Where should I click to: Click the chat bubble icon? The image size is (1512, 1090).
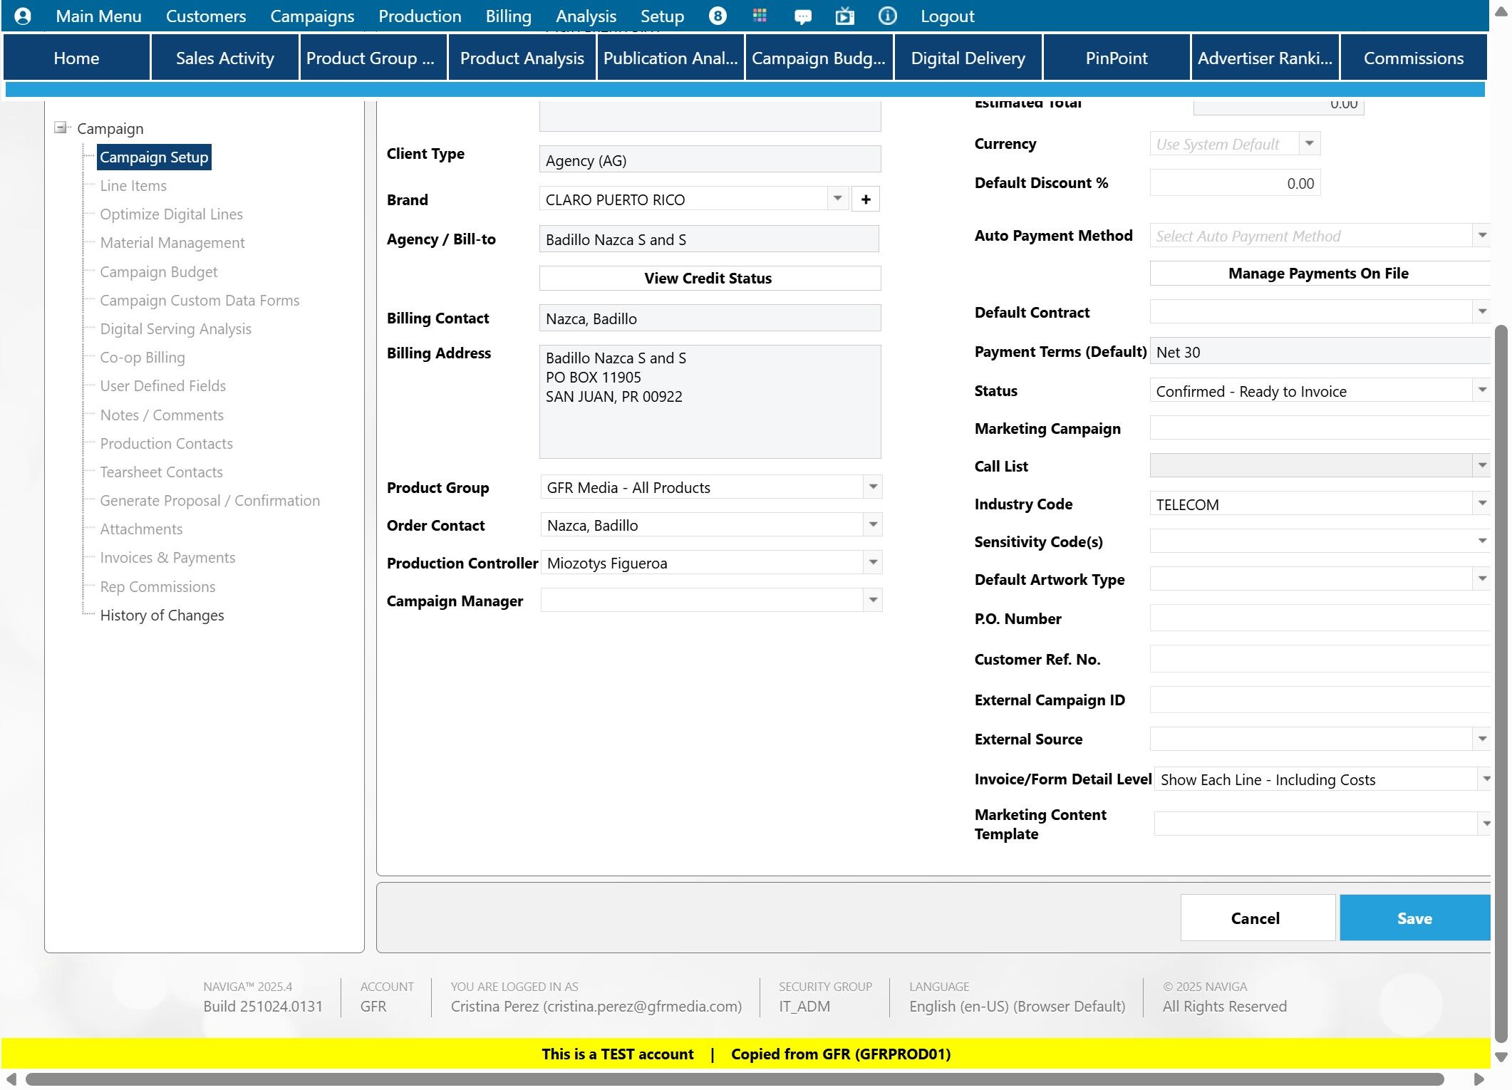[x=802, y=16]
